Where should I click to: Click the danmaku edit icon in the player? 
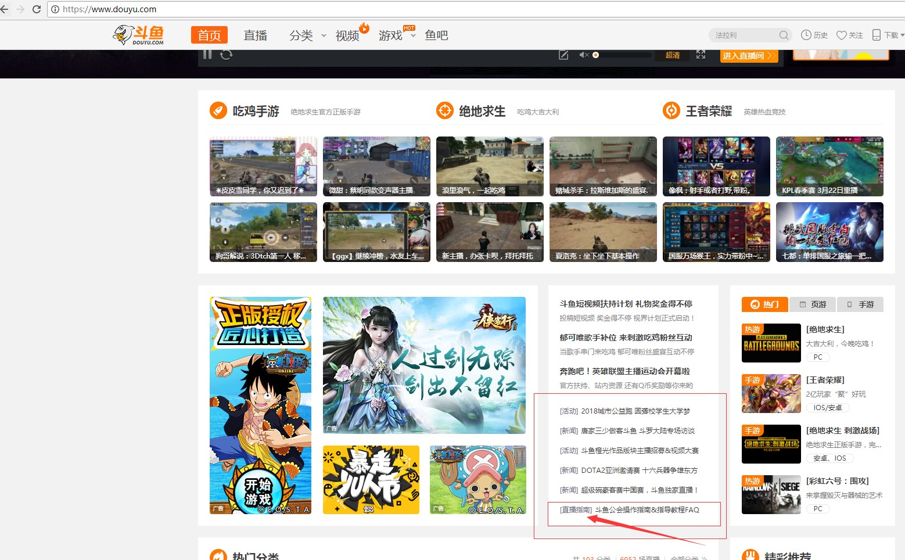[563, 55]
